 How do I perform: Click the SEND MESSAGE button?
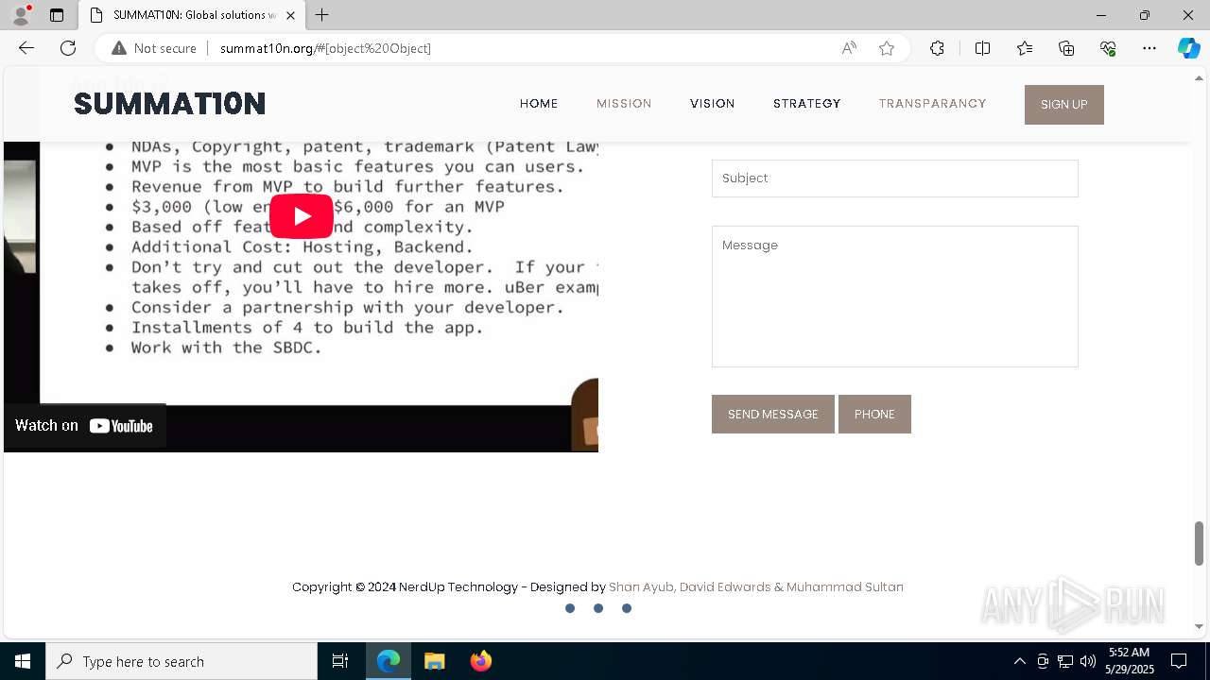pyautogui.click(x=773, y=414)
